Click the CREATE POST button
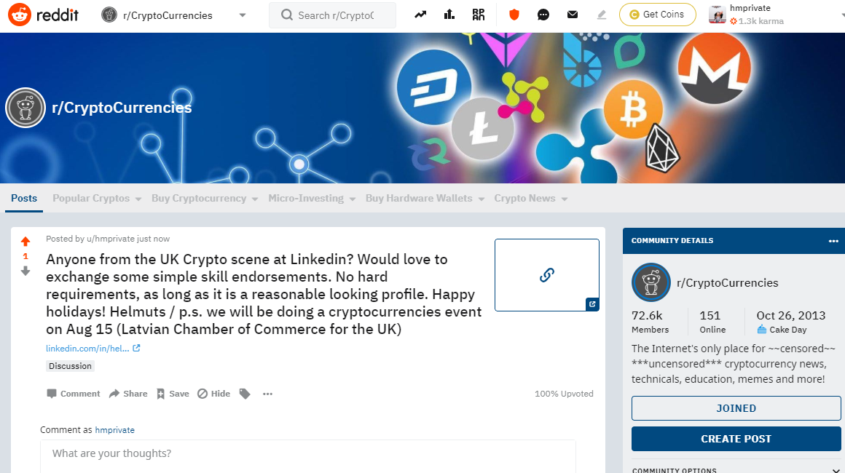 coord(736,439)
